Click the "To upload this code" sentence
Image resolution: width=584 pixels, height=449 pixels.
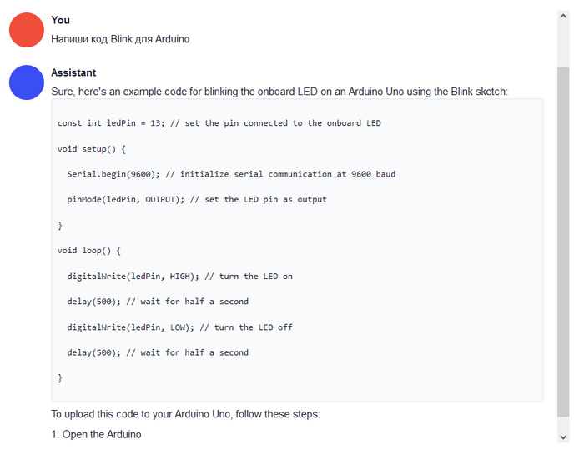[185, 414]
